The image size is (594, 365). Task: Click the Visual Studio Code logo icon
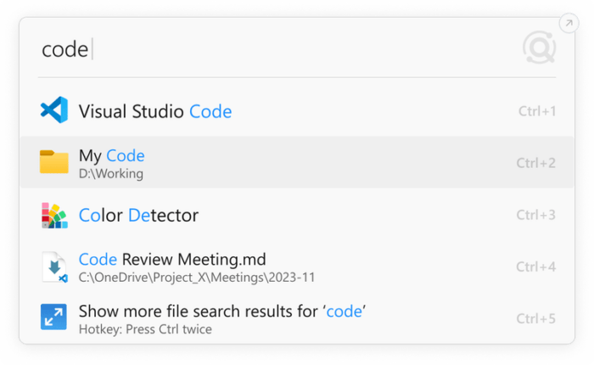tap(54, 110)
